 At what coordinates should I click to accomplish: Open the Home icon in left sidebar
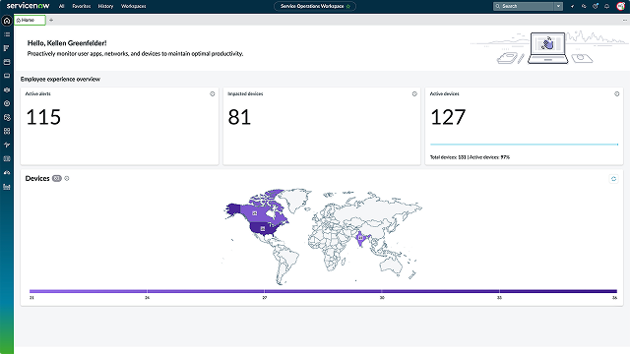(x=7, y=21)
